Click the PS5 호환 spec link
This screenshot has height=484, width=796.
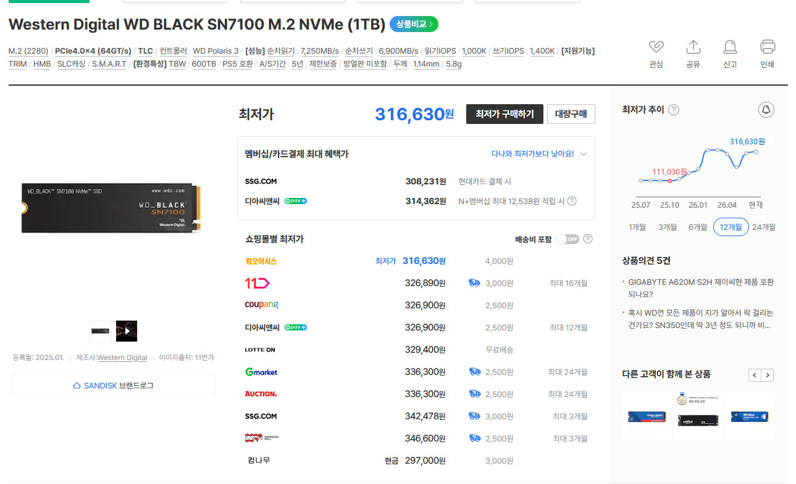pyautogui.click(x=238, y=64)
